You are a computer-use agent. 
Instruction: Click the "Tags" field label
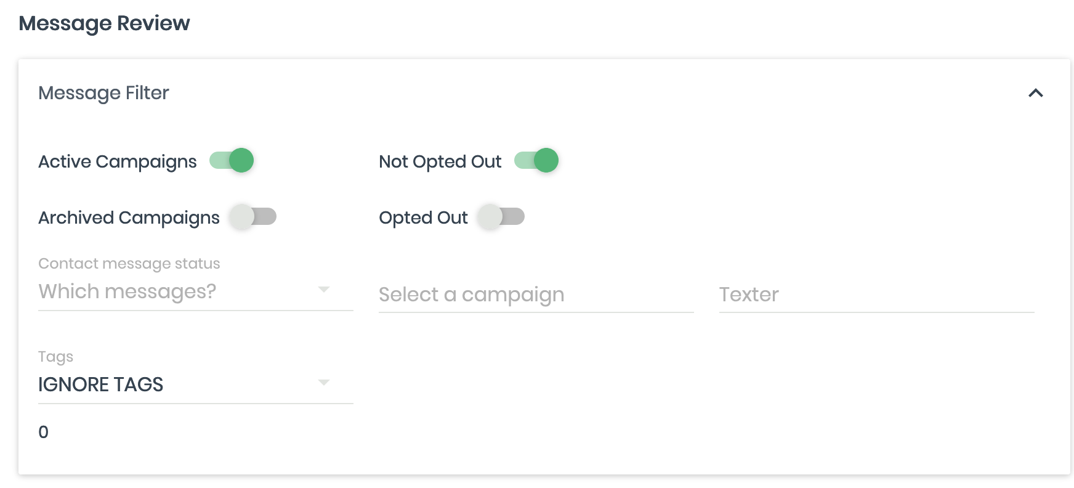pyautogui.click(x=55, y=357)
